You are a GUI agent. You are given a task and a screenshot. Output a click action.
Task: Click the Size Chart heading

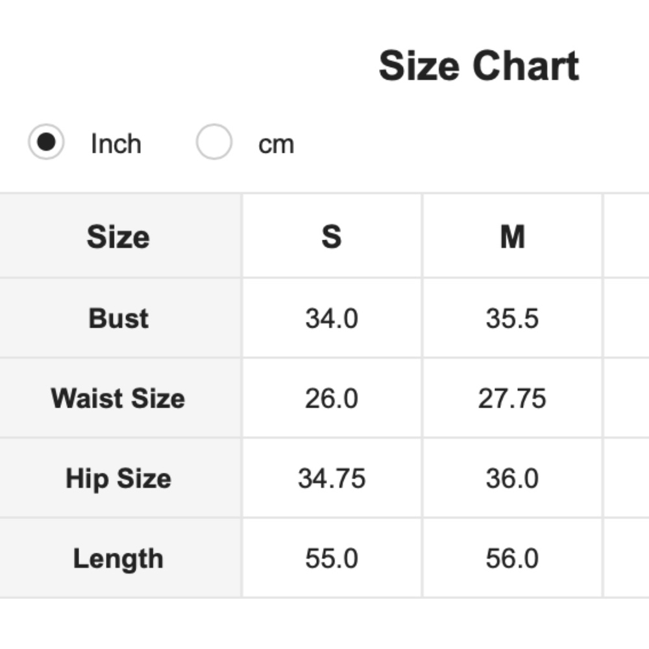coord(478,66)
